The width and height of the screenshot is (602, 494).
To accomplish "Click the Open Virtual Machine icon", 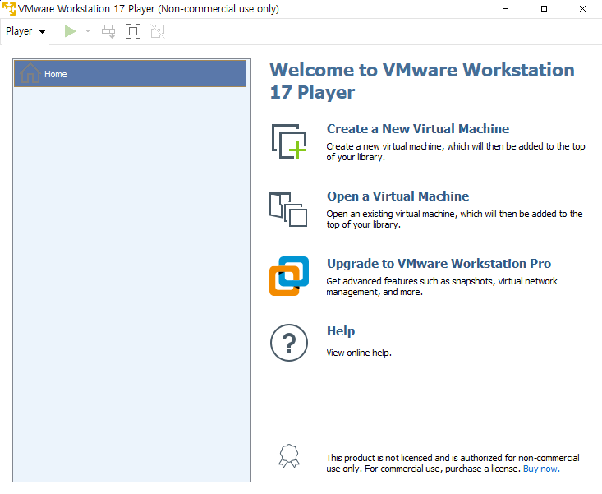I will (288, 209).
